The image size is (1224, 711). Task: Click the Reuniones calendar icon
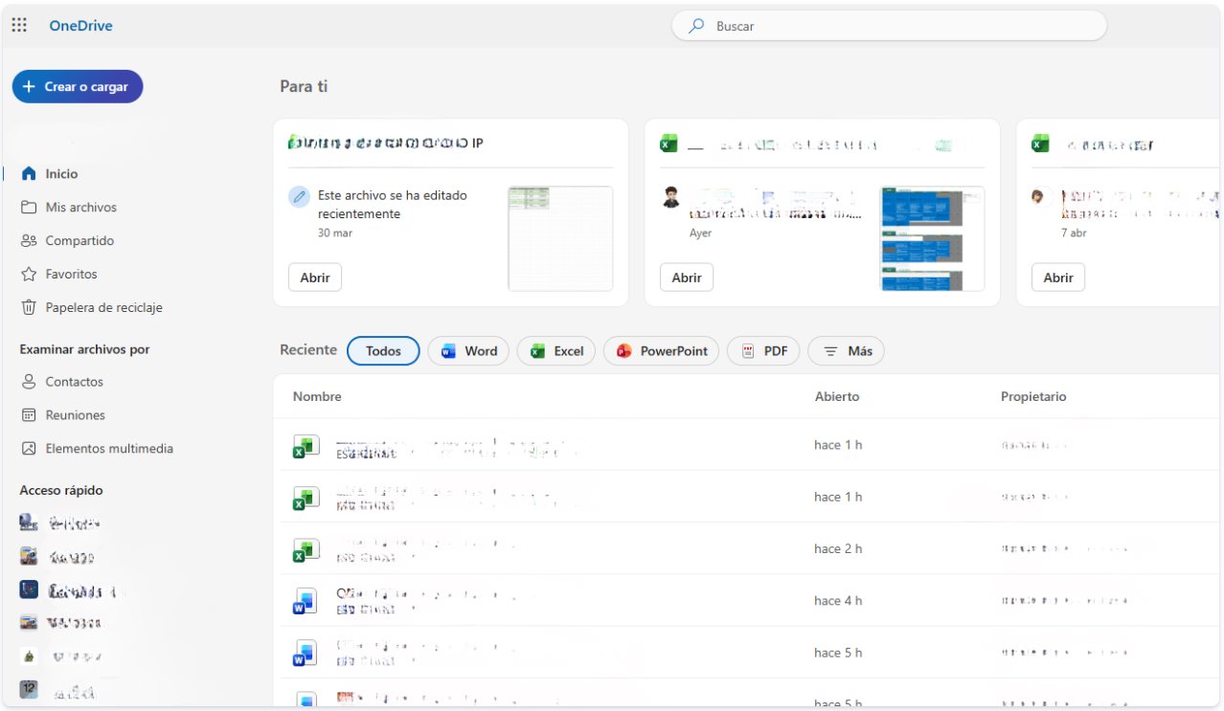(x=29, y=414)
